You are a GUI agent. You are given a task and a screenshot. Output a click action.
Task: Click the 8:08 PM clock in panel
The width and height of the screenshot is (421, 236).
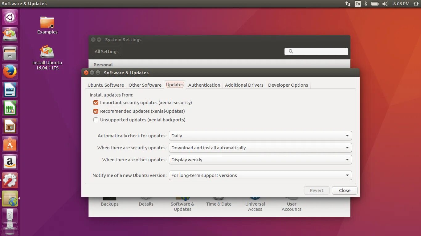pos(401,4)
